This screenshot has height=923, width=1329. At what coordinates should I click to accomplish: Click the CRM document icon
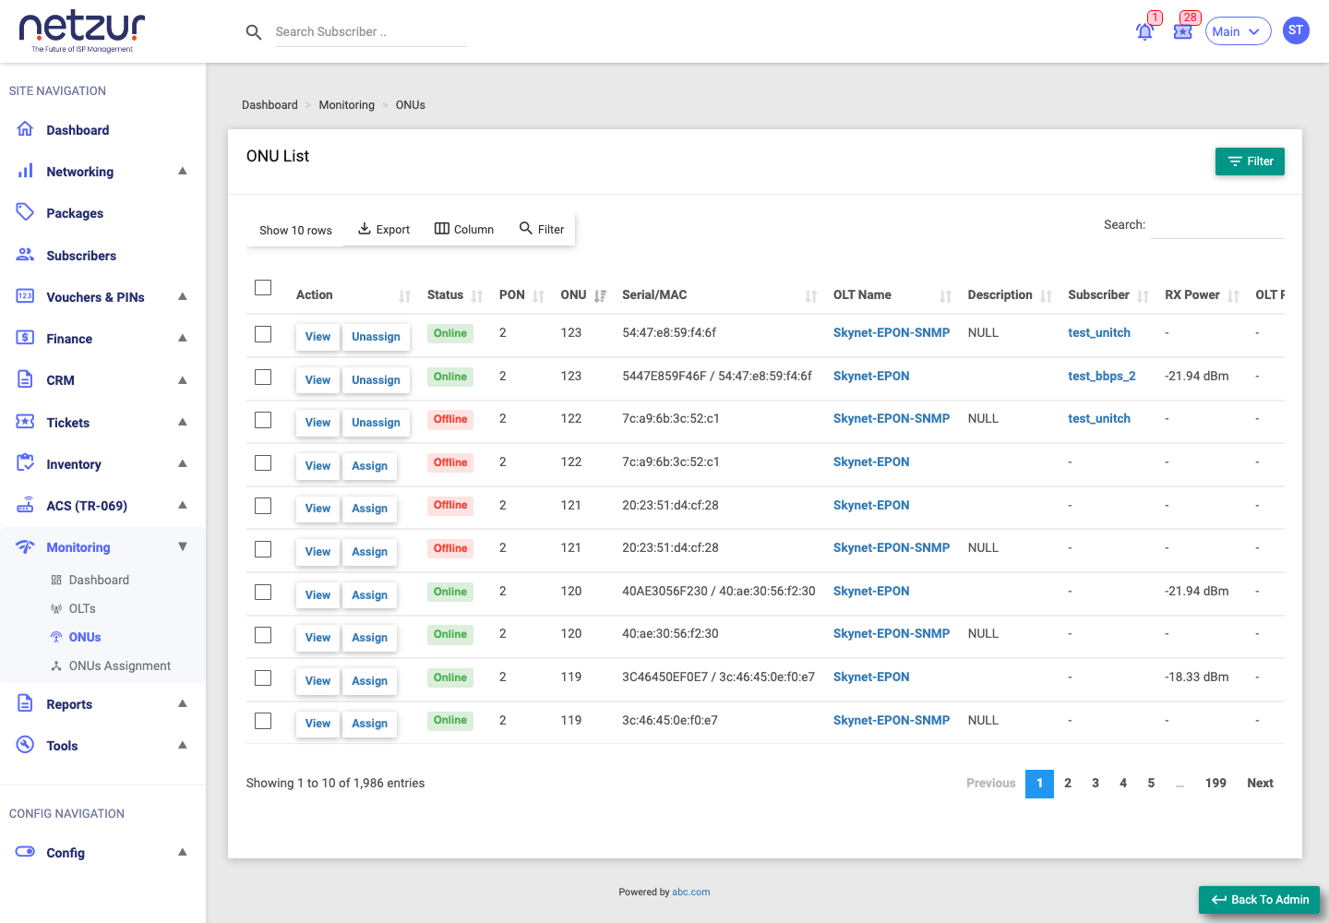tap(25, 379)
